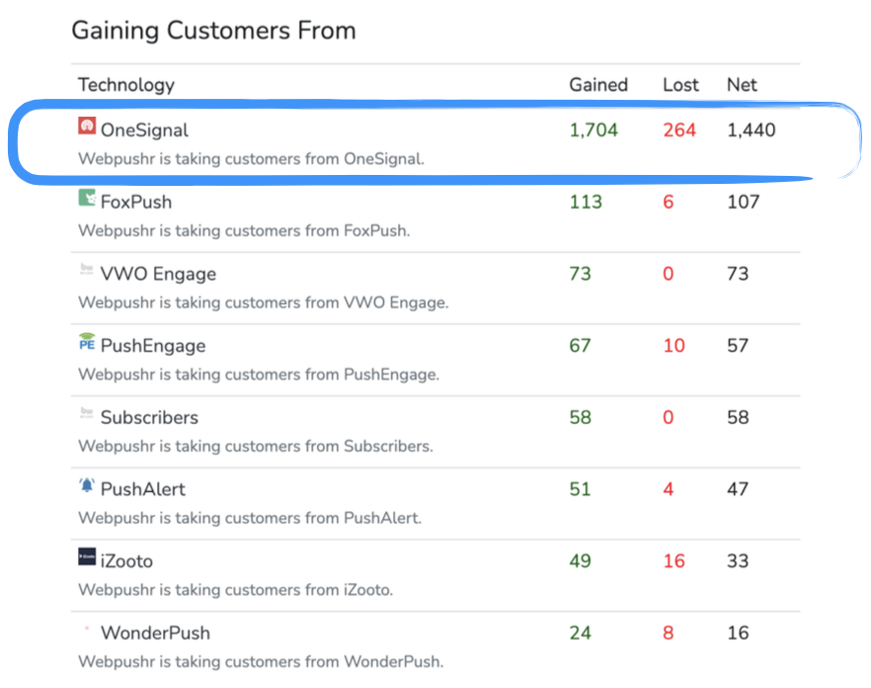Open the PushAlert technology link
871x688 pixels.
[143, 489]
